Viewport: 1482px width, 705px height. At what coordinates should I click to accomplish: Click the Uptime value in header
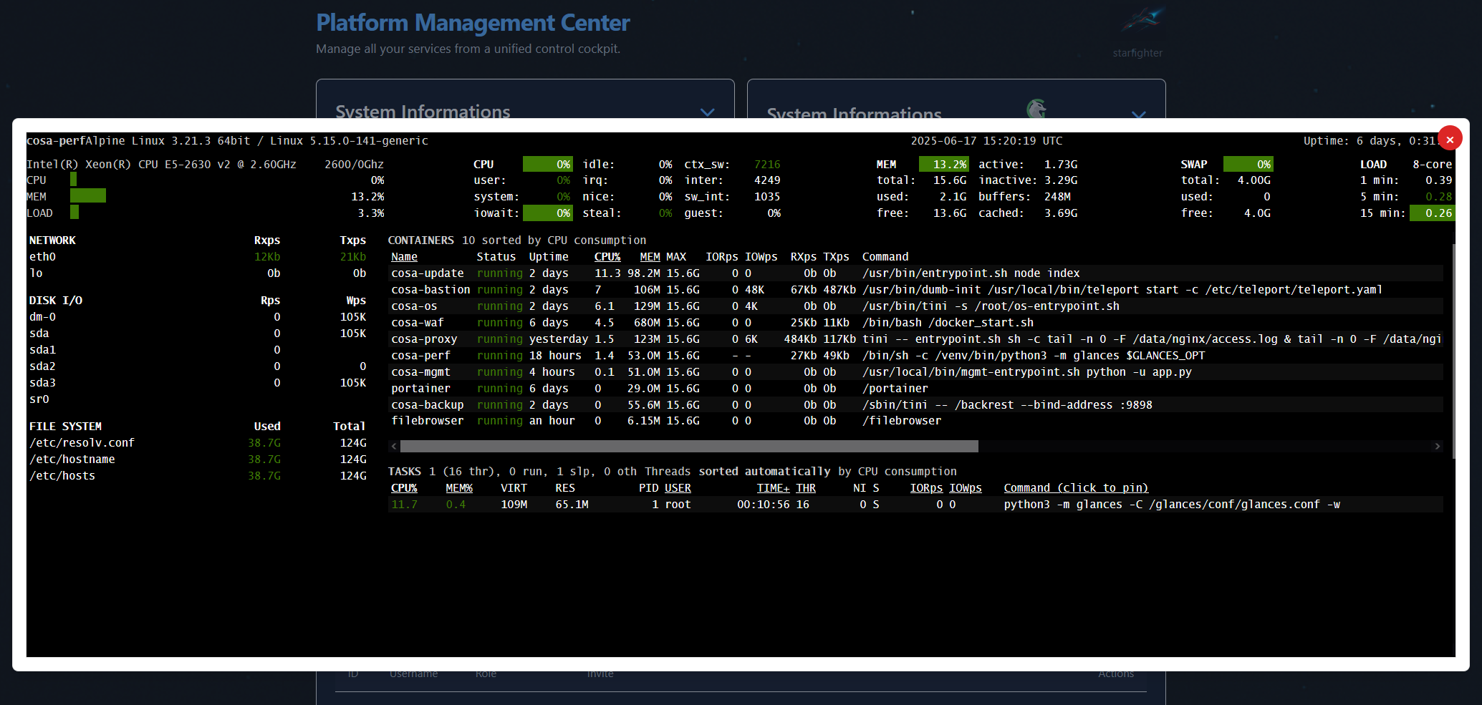(1370, 140)
